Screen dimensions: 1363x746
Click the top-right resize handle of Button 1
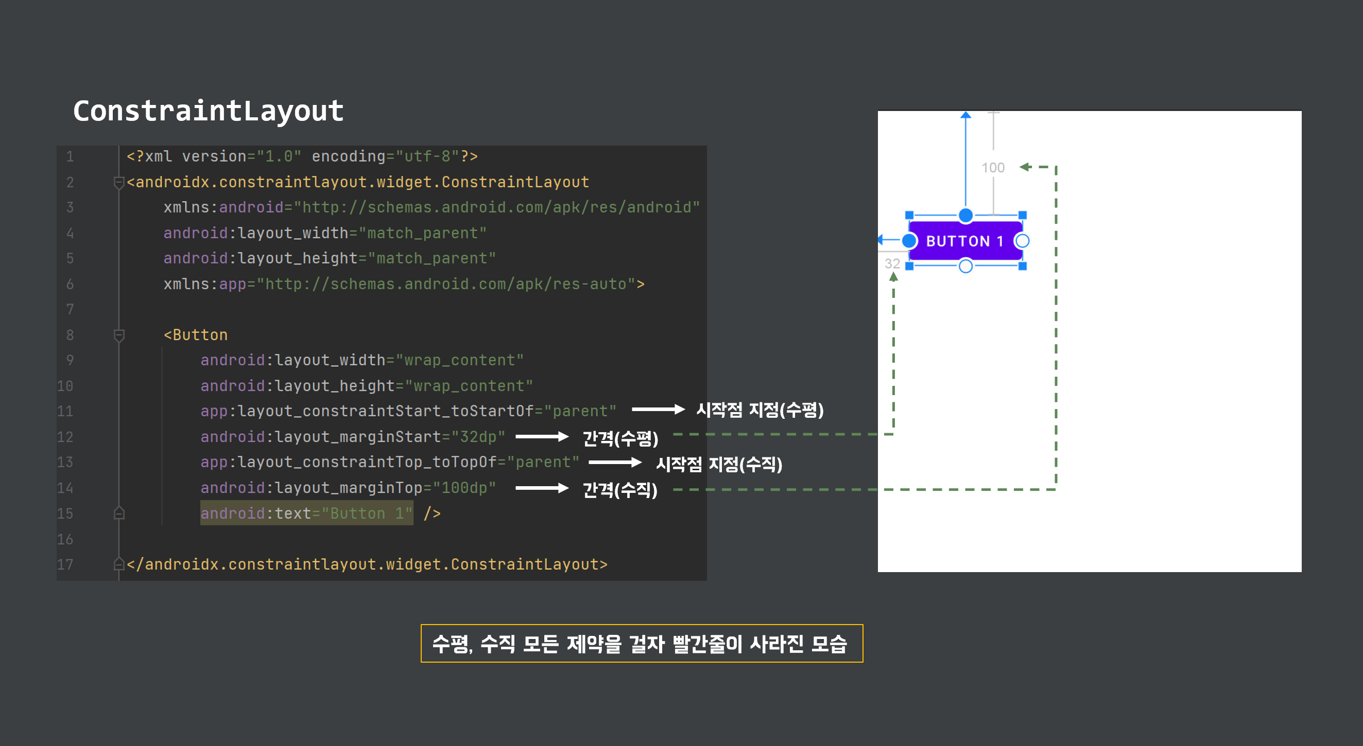(1022, 215)
